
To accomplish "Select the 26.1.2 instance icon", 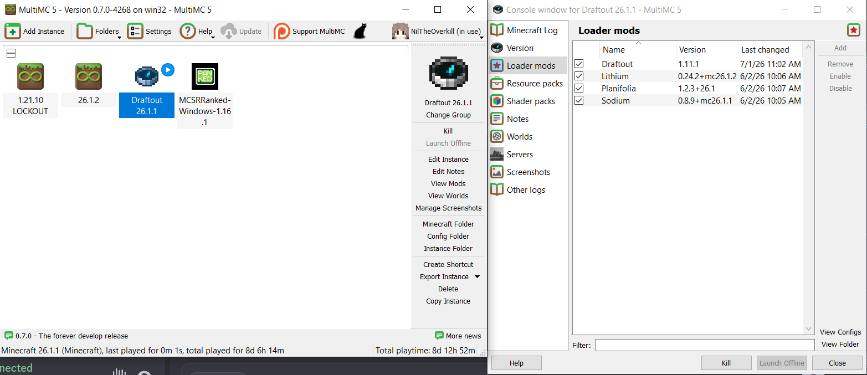I will 89,76.
